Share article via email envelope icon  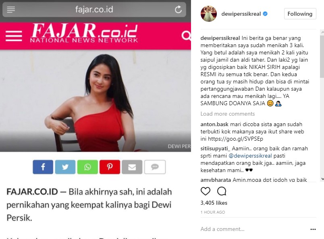[132, 167]
